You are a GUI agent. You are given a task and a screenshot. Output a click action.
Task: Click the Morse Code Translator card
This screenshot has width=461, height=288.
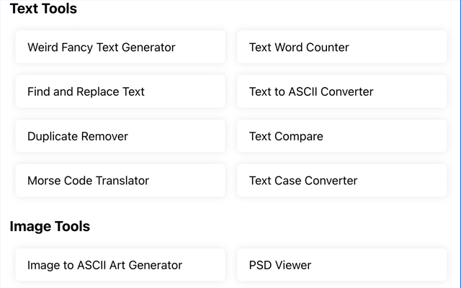pos(120,181)
